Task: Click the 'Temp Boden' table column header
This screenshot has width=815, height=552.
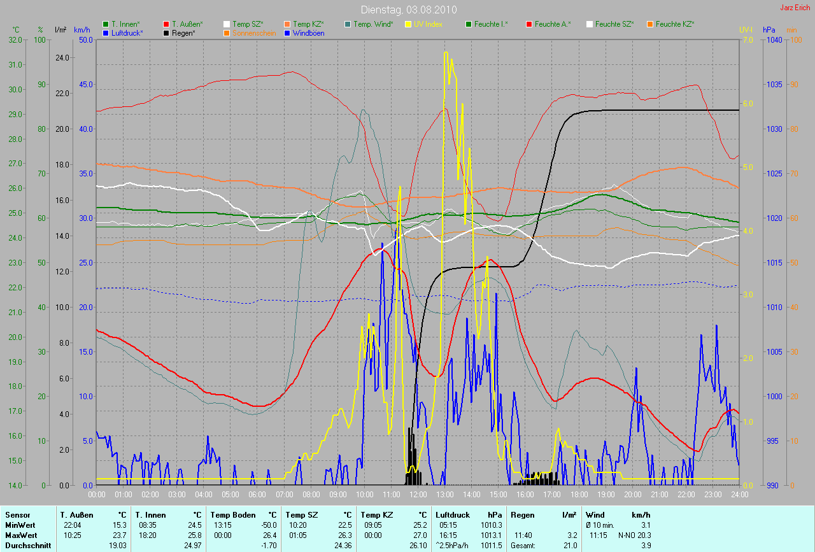Action: click(x=233, y=515)
